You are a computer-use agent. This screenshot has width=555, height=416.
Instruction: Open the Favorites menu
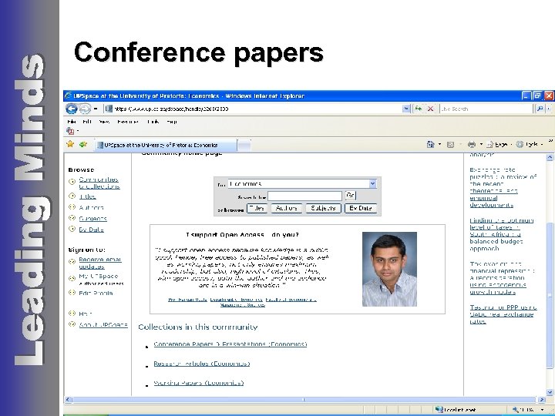[x=128, y=122]
